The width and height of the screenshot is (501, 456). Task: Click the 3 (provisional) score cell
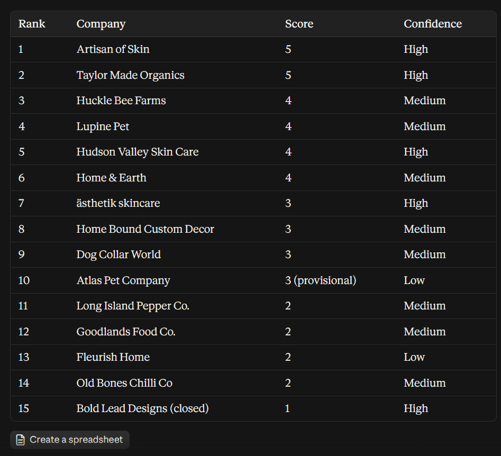[321, 280]
